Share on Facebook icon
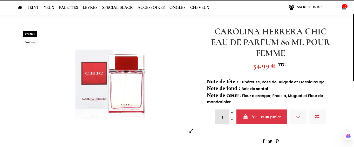The width and height of the screenshot is (354, 147). click(x=263, y=141)
